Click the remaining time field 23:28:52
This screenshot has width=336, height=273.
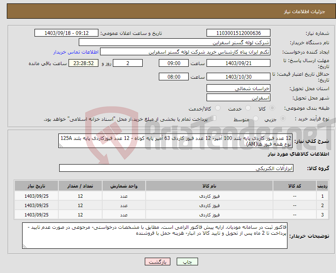[x=83, y=63]
